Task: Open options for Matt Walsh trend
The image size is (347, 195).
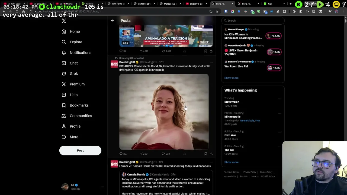Action: [x=280, y=99]
